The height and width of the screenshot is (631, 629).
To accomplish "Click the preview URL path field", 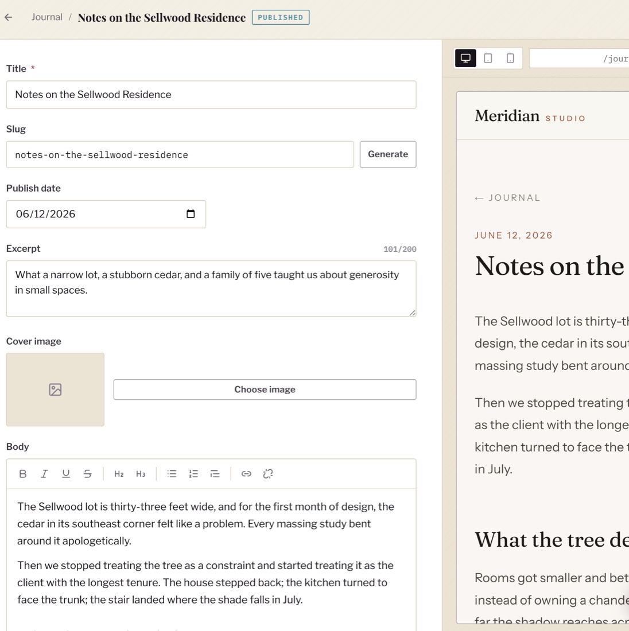I will click(x=579, y=59).
